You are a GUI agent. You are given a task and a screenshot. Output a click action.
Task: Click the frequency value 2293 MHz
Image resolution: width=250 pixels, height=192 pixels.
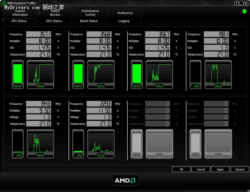point(99,103)
